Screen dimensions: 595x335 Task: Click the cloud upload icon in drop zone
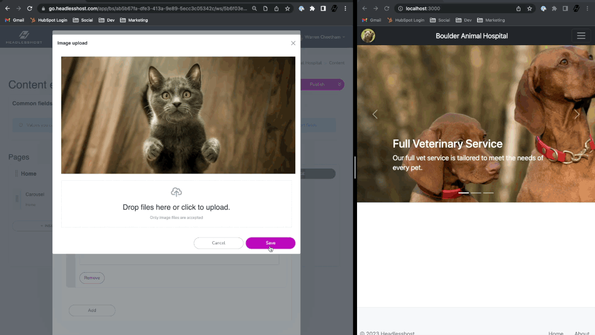coord(176,192)
